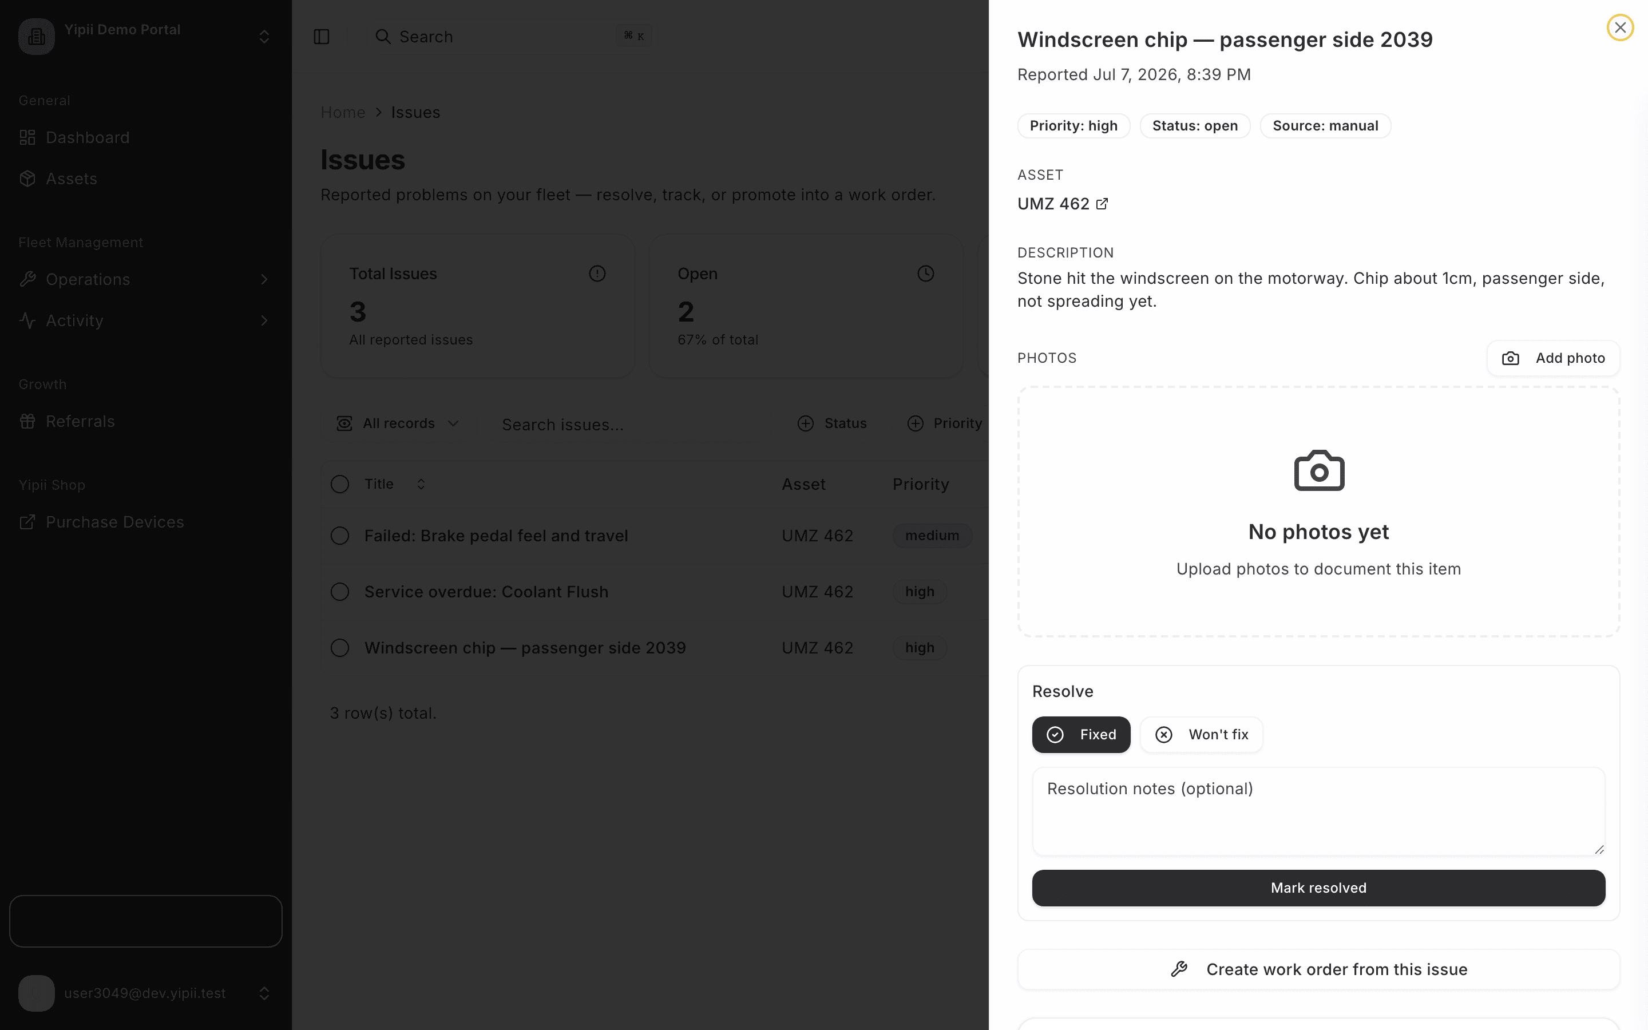Click the search magnifier icon

coord(383,37)
